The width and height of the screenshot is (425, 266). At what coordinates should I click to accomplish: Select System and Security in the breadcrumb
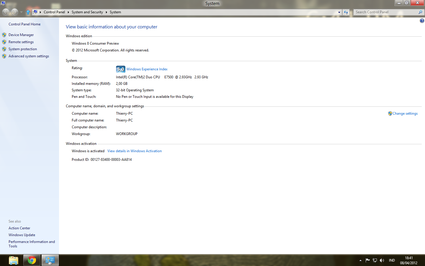click(87, 12)
